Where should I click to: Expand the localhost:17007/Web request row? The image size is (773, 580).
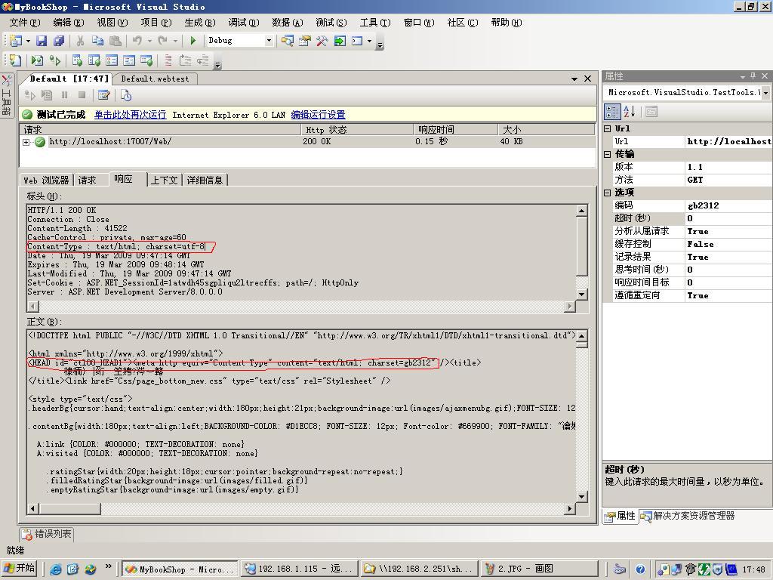(x=26, y=142)
